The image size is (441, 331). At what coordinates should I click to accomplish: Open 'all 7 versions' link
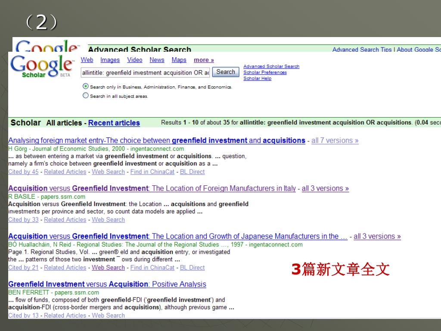point(335,141)
